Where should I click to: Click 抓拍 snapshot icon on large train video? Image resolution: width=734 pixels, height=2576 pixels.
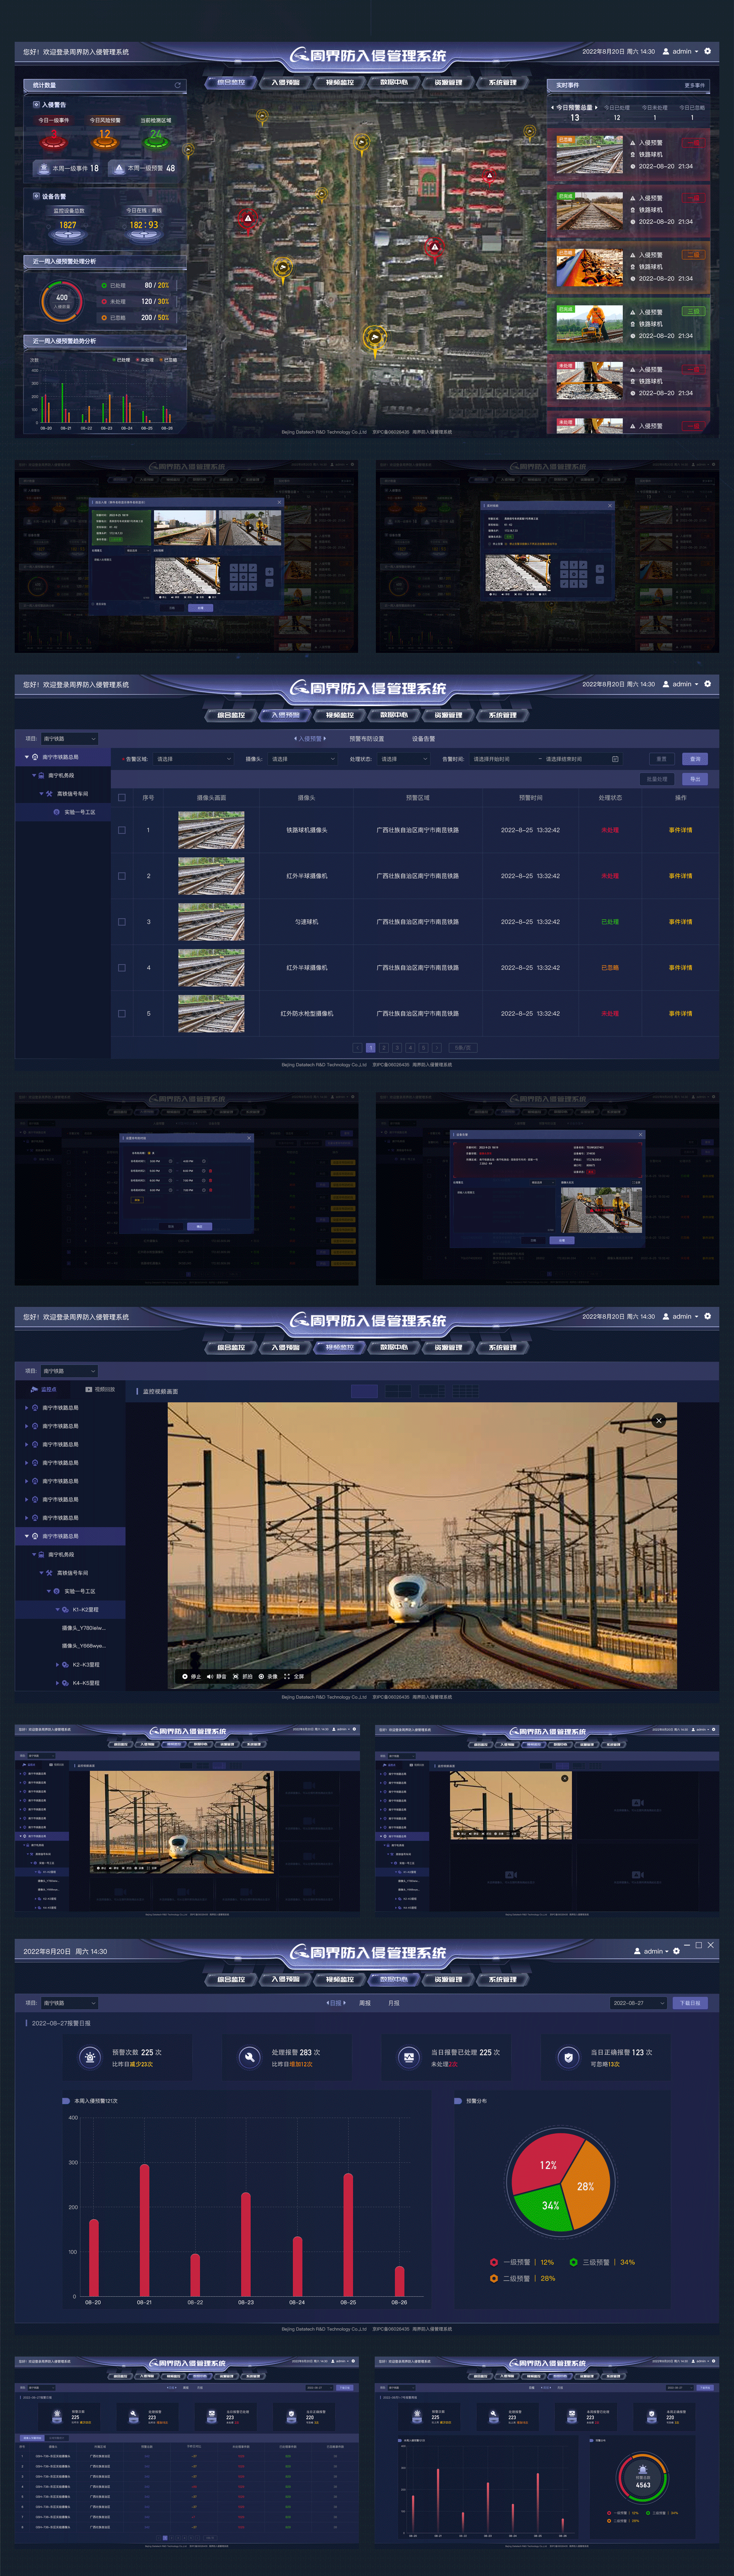pos(236,1677)
